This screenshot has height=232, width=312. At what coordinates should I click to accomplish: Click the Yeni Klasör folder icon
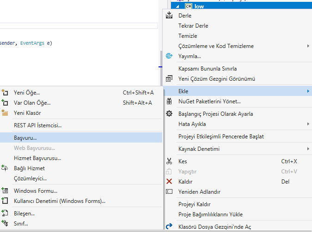tap(5, 113)
